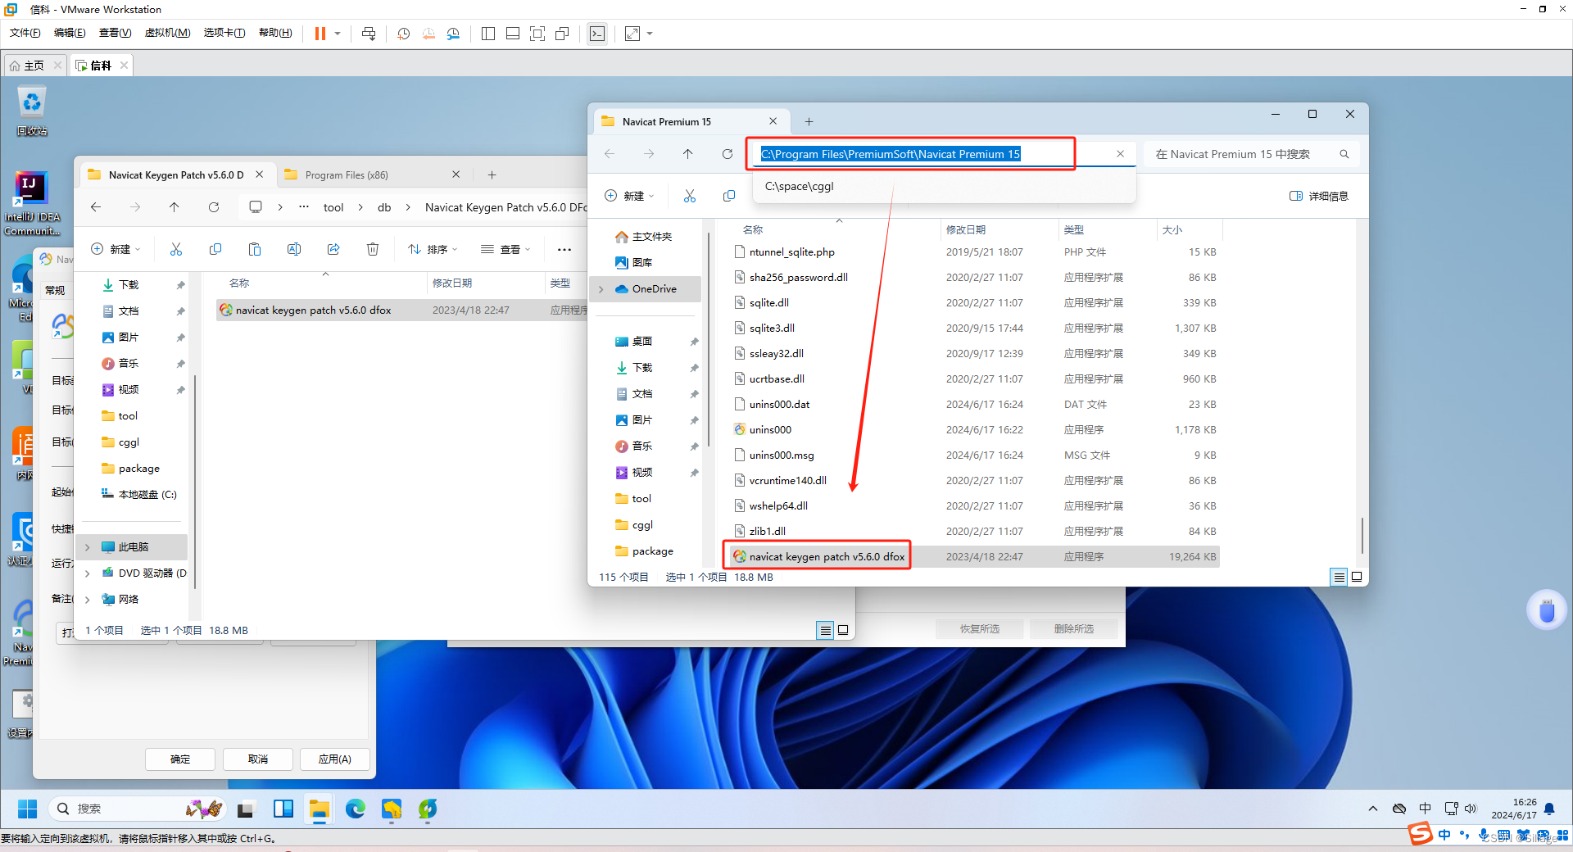Viewport: 1573px width, 852px height.
Task: Open VMware console view icon
Action: (x=597, y=34)
